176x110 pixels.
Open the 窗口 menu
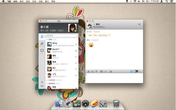pos(47,1)
